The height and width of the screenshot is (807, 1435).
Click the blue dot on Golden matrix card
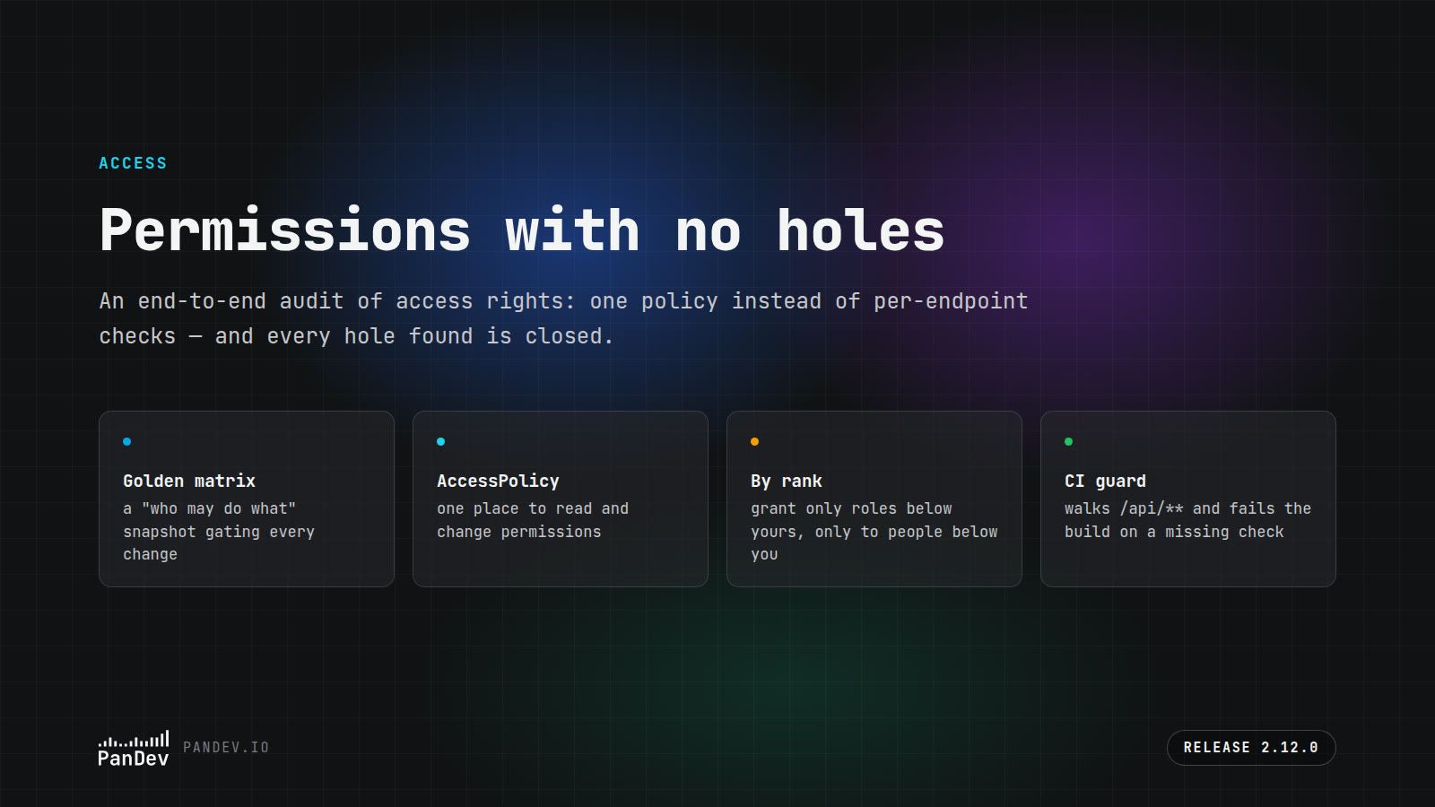coord(127,442)
